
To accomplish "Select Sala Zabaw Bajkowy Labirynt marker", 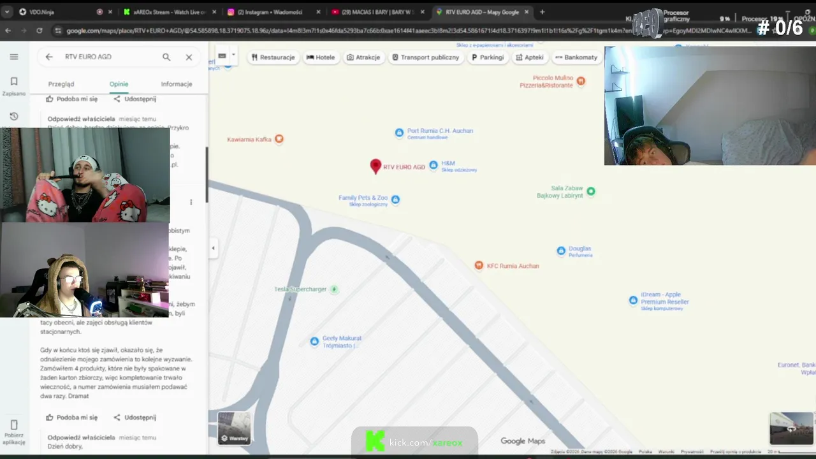I will 591,191.
